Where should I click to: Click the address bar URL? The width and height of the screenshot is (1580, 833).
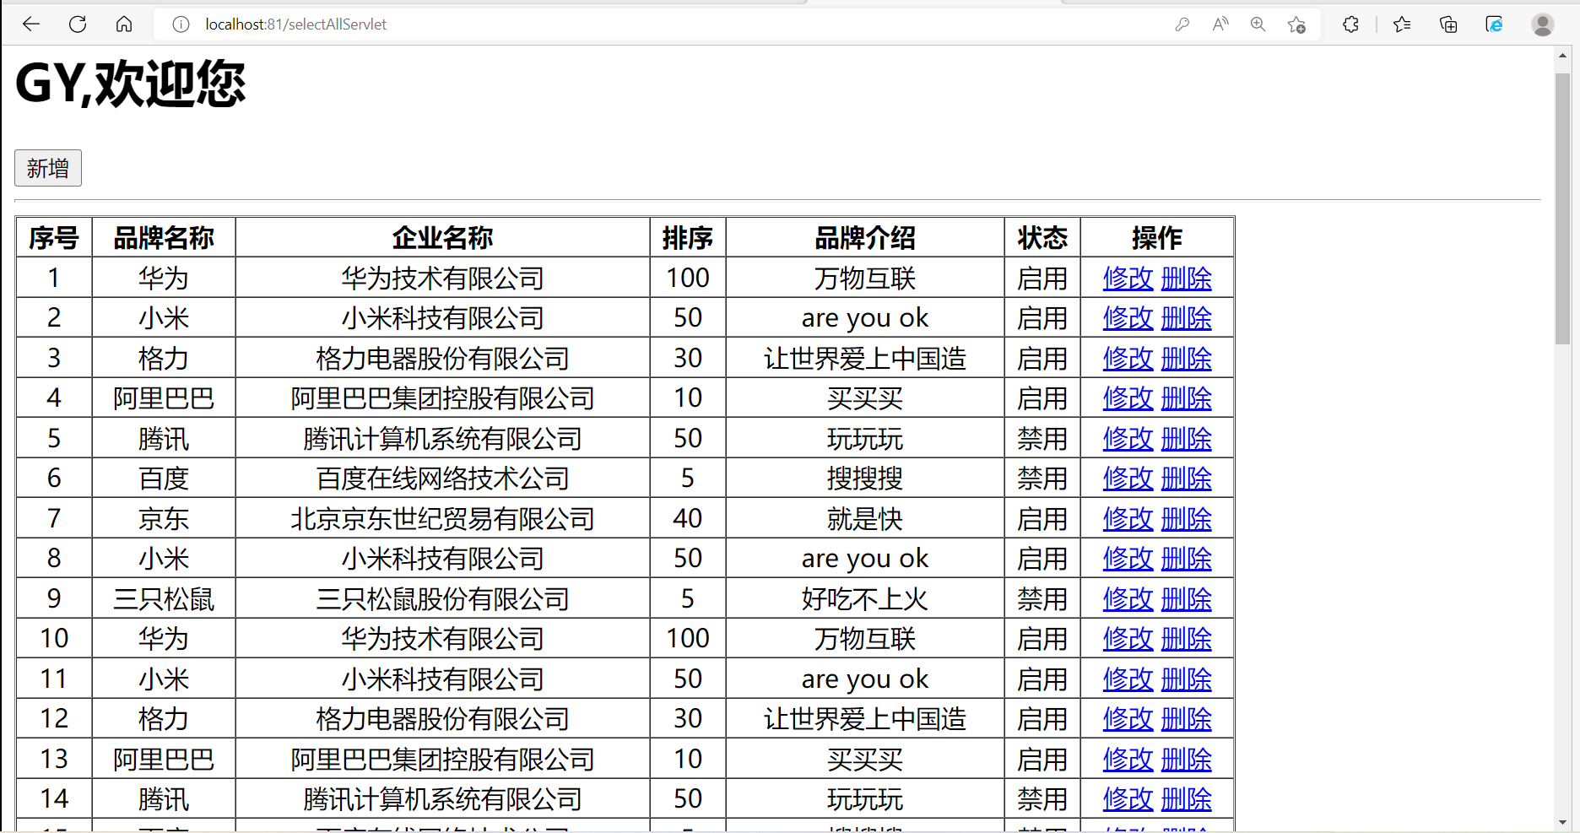(x=295, y=24)
